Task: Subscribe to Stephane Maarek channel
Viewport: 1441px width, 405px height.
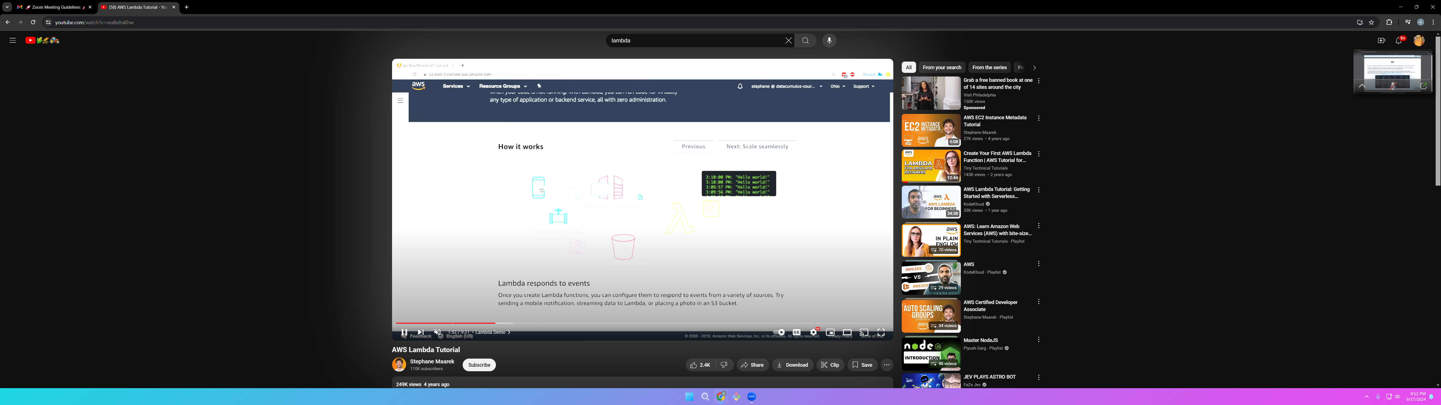Action: click(479, 365)
